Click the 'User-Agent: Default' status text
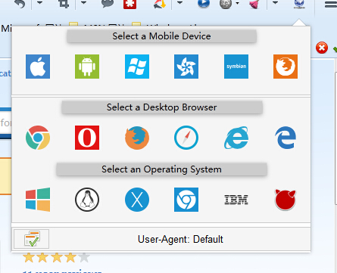This screenshot has height=273, width=337. [x=180, y=239]
